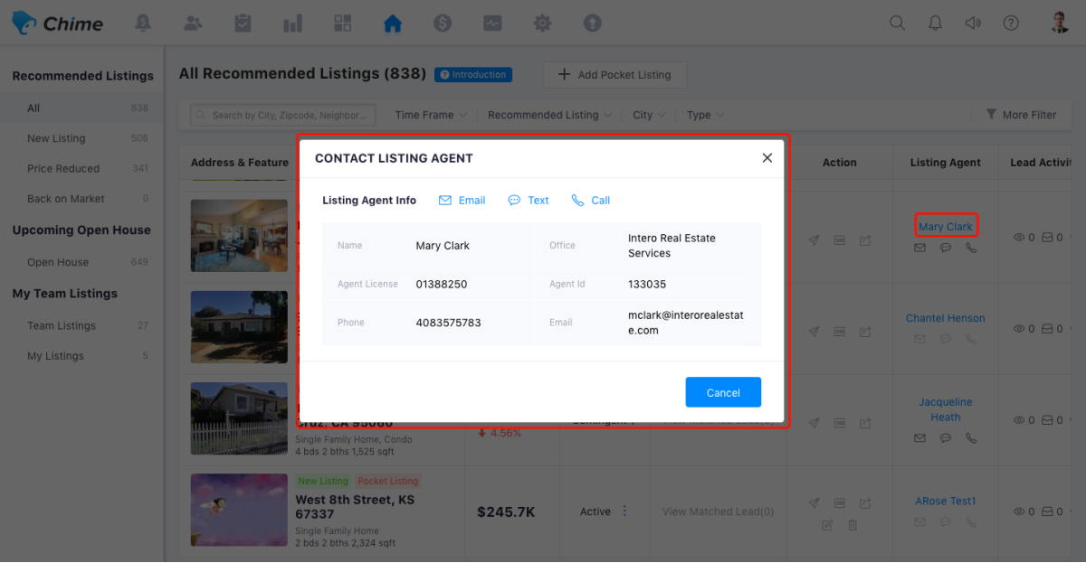Image resolution: width=1086 pixels, height=563 pixels.
Task: Open the Recommended Listing filter dropdown
Action: point(549,115)
